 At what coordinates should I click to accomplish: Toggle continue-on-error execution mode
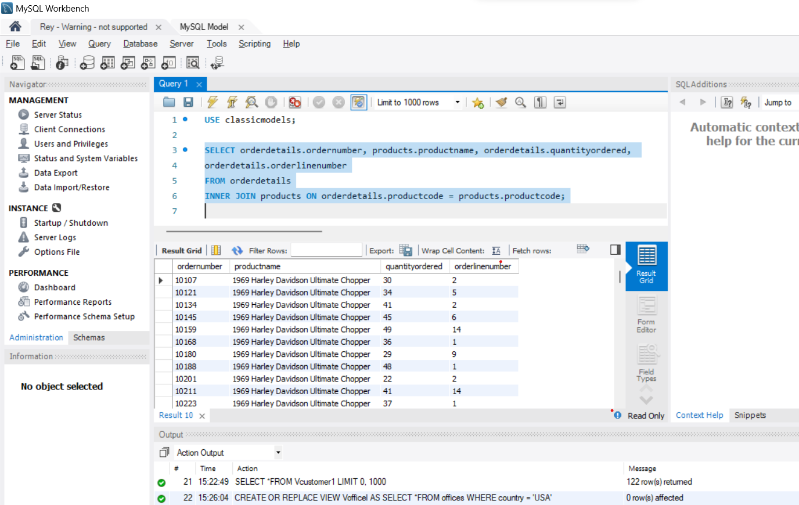[x=295, y=102]
